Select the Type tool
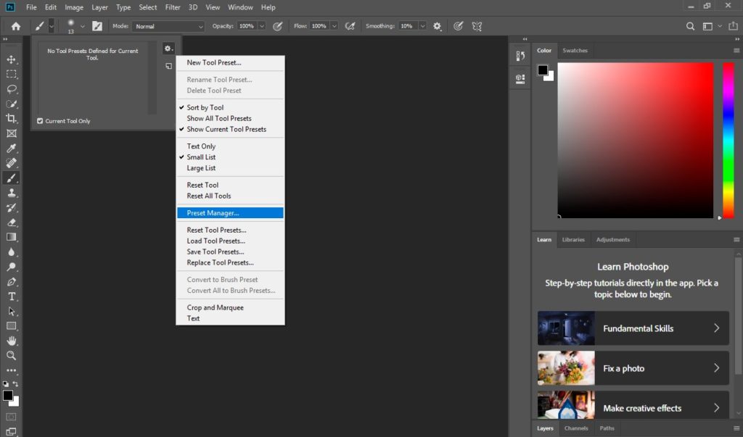The width and height of the screenshot is (743, 437). coord(12,296)
